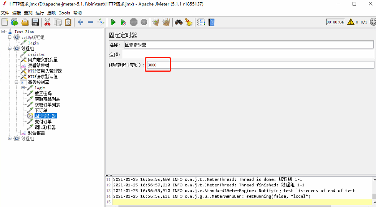Expand the login node under 事务控制器
Viewport: 376px width, 207px height.
[x=23, y=88]
